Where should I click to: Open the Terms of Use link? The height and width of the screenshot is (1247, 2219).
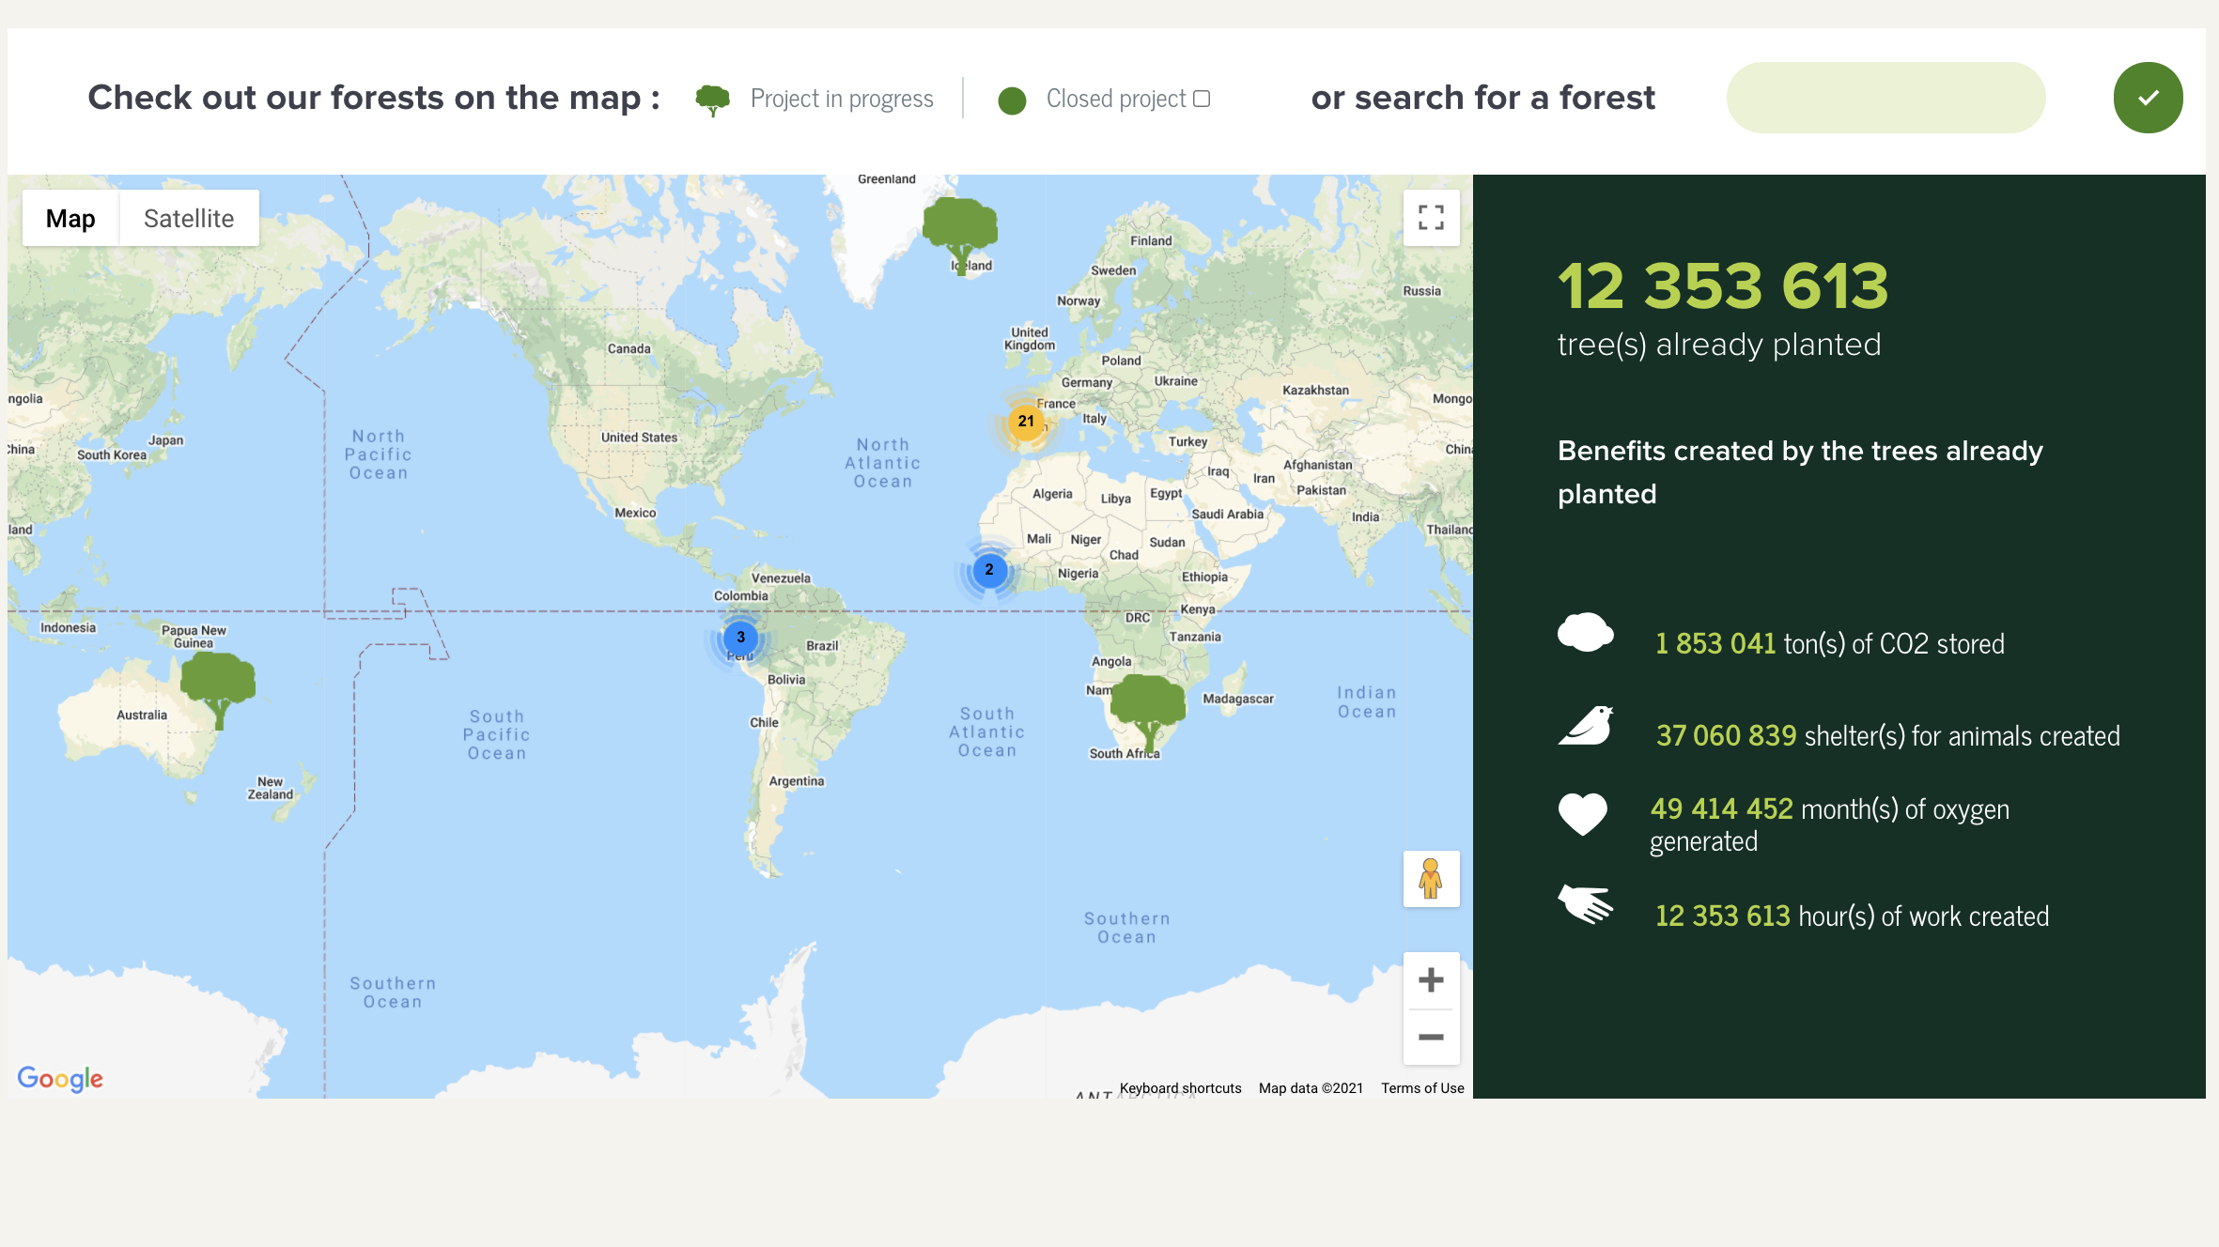(1421, 1087)
